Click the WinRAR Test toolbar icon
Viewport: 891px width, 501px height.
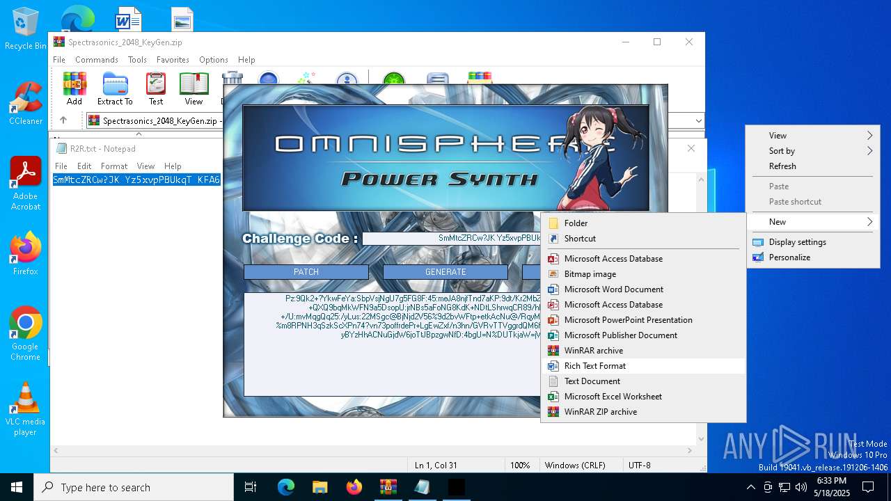coord(156,88)
